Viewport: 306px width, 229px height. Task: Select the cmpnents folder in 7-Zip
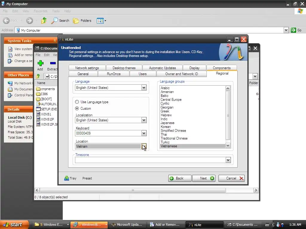click(45, 89)
